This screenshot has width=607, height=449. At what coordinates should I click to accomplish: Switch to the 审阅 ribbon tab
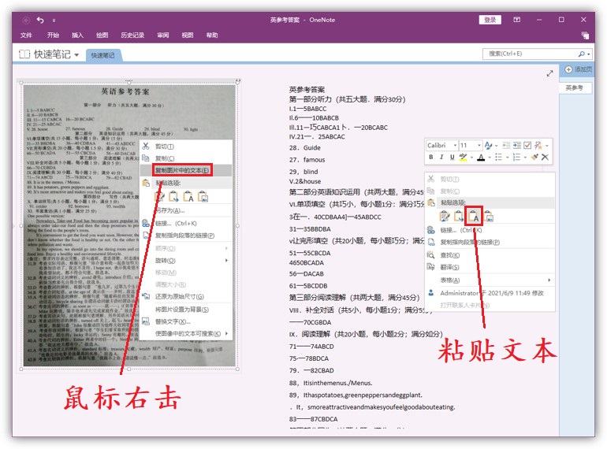(x=163, y=35)
